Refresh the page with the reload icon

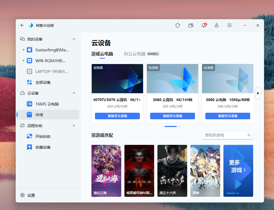coord(178,25)
